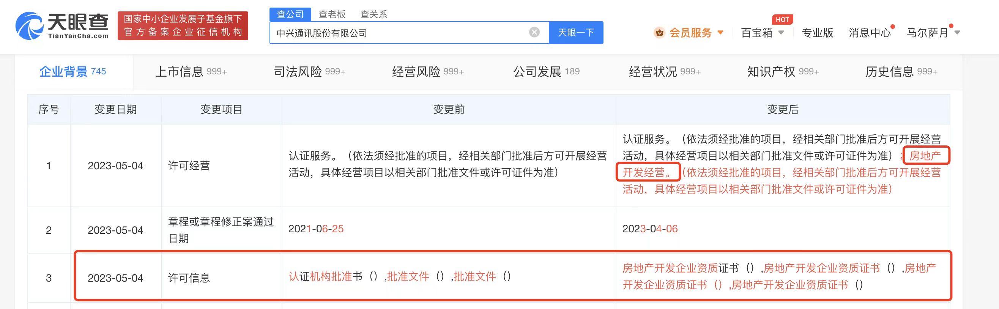Viewport: 999px width, 309px height.
Task: Click the company name search field
Action: [399, 33]
